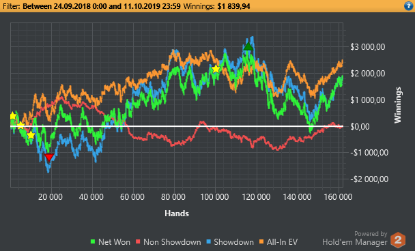Click the 100 000 hands axis label
The height and width of the screenshot is (251, 415).
[214, 197]
